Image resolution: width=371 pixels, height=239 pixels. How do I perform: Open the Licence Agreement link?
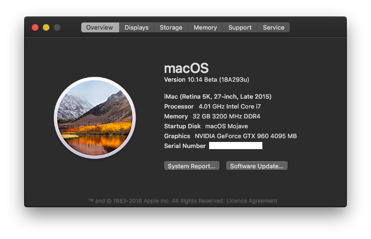pos(252,201)
